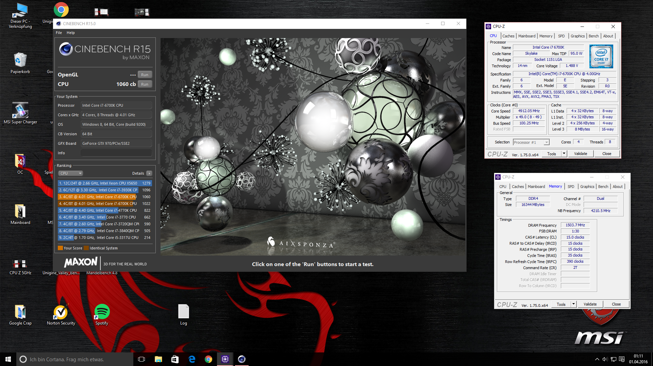This screenshot has width=653, height=366.
Task: Open Dieser PC desktop shortcut
Action: click(x=20, y=16)
